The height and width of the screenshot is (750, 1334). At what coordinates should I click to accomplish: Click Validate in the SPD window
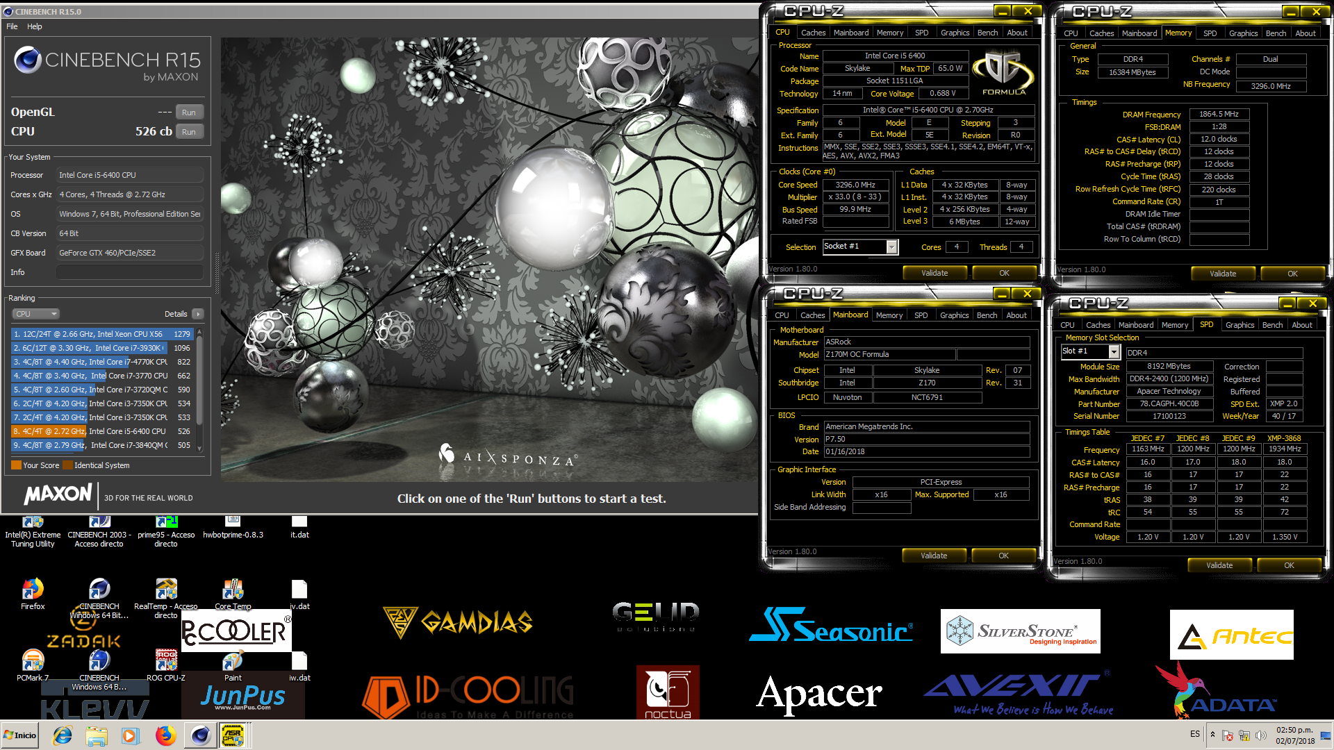(x=1219, y=565)
